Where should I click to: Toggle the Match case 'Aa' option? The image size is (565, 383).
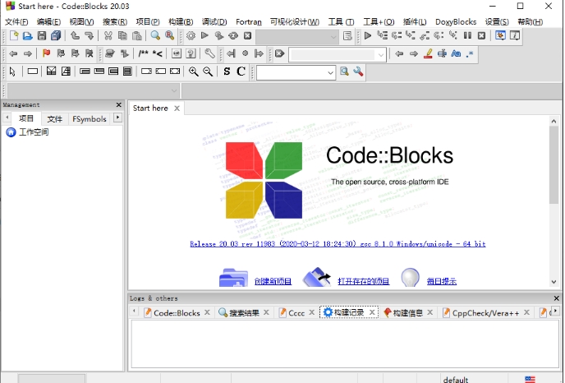455,54
